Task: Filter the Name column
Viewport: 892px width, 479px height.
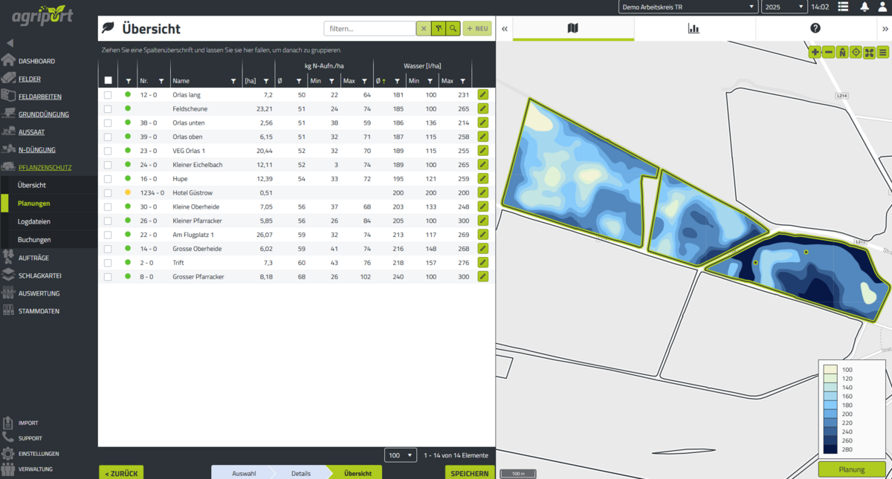Action: click(233, 81)
